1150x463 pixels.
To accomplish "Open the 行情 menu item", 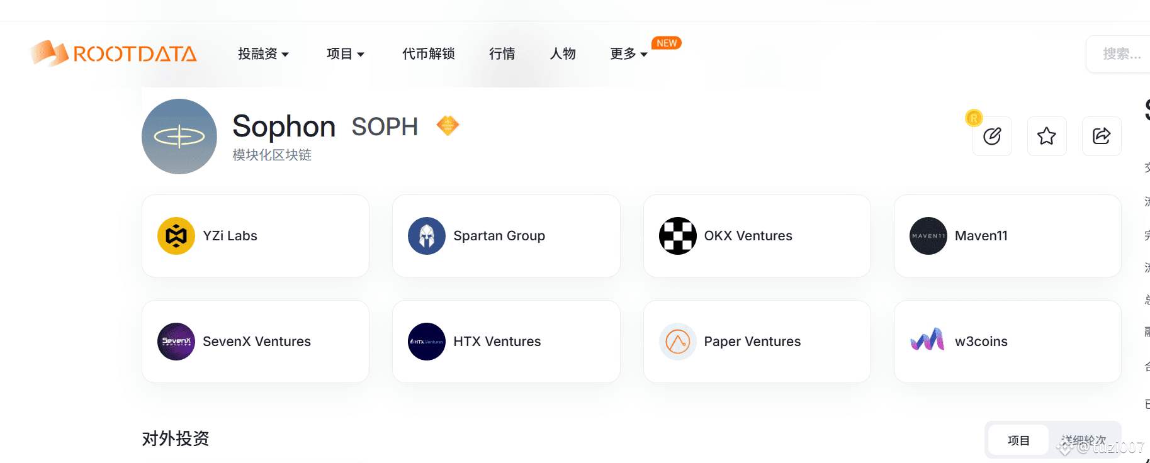I will 502,54.
